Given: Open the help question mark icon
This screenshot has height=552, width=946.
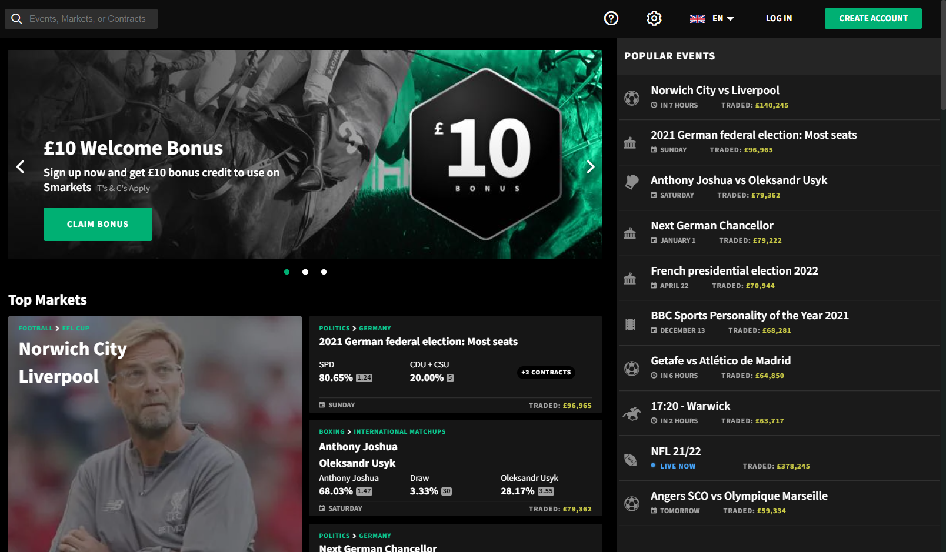Looking at the screenshot, I should pos(611,18).
